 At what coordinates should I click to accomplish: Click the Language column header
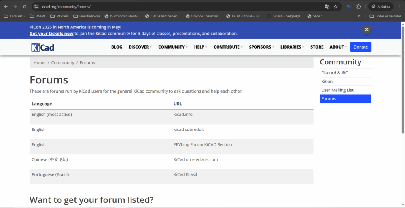(42, 104)
